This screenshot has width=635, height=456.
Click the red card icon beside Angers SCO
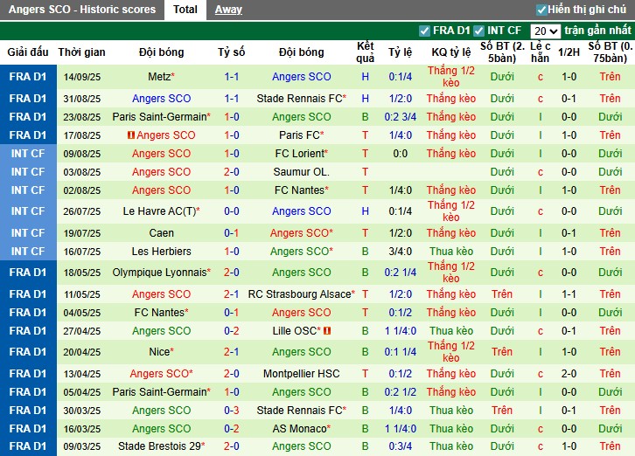pyautogui.click(x=131, y=135)
